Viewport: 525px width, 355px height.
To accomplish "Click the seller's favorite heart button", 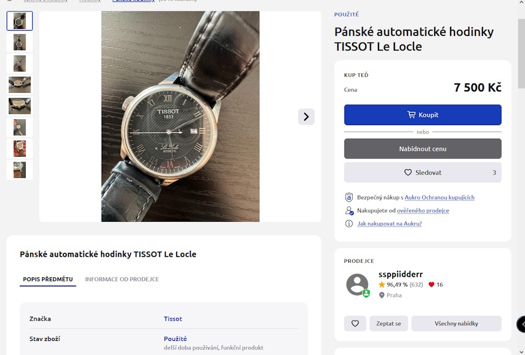I will [355, 323].
